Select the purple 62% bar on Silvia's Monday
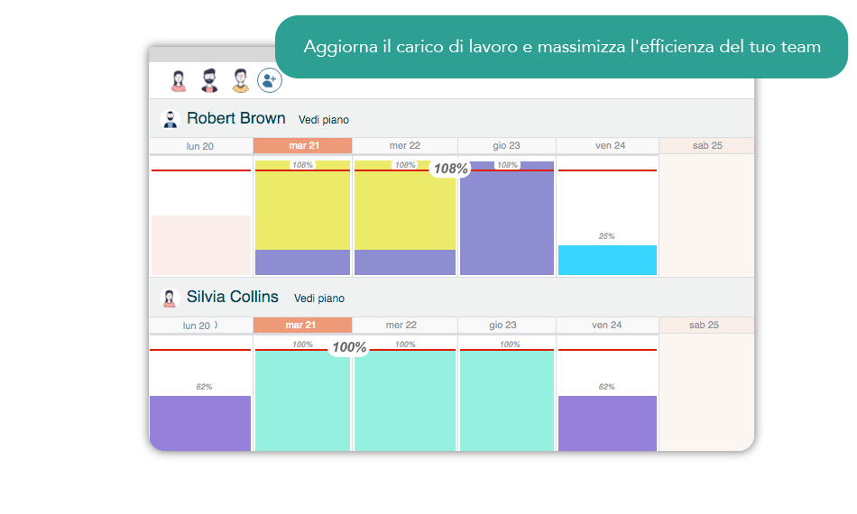The image size is (857, 514). (x=200, y=422)
